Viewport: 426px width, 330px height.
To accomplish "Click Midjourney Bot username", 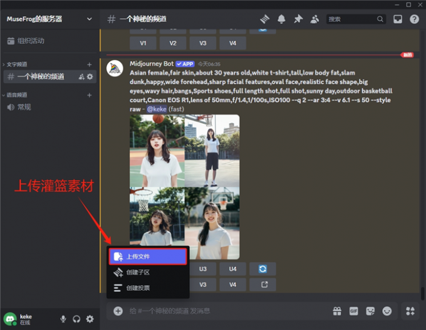I will pos(152,64).
